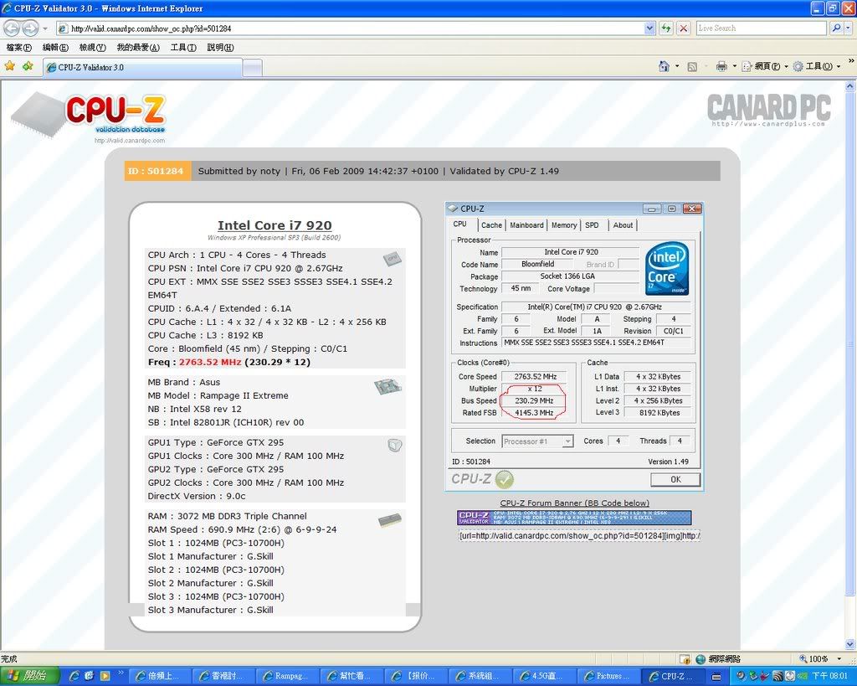Open Favorites Center yellow star icon

[x=10, y=66]
